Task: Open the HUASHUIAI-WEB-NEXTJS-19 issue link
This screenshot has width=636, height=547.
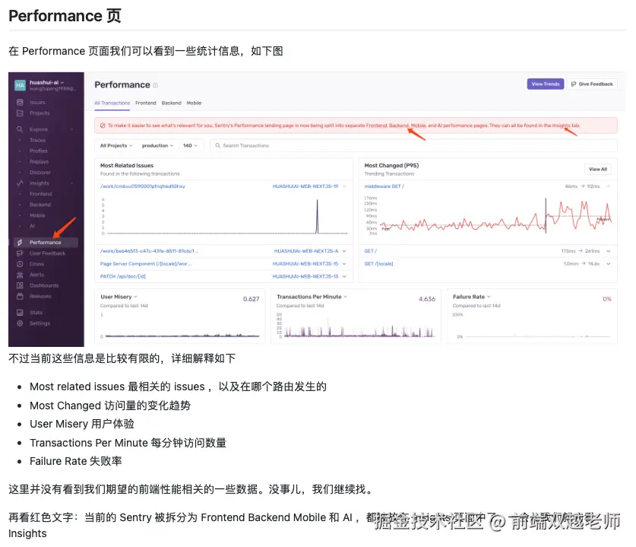Action: click(x=305, y=186)
